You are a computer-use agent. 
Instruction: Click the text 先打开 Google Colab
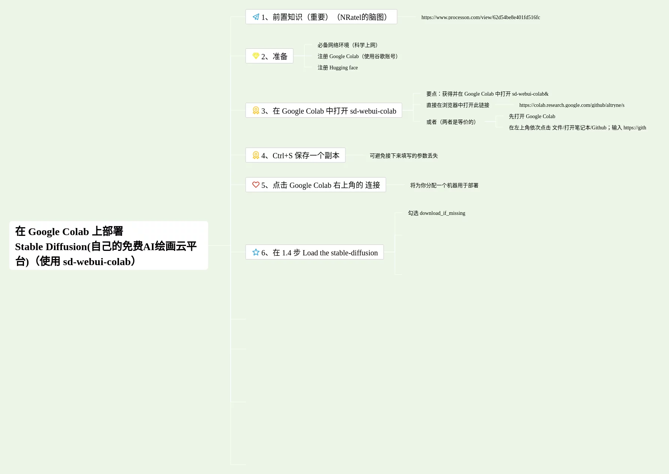point(532,116)
